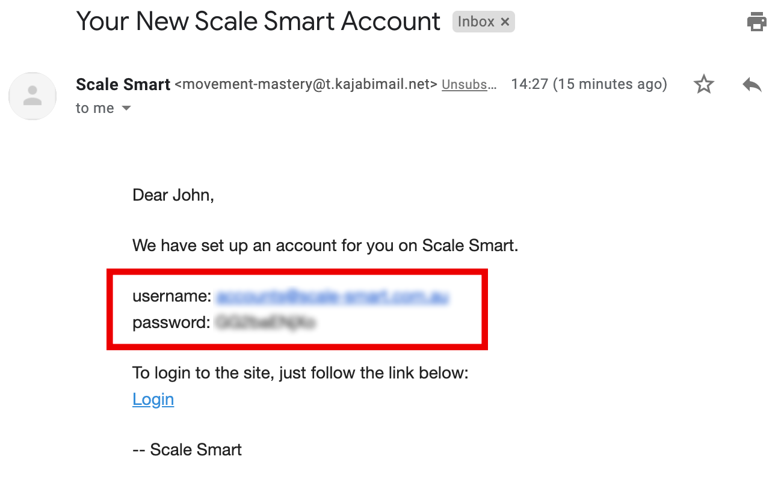Click the sender's profile avatar

coord(32,96)
